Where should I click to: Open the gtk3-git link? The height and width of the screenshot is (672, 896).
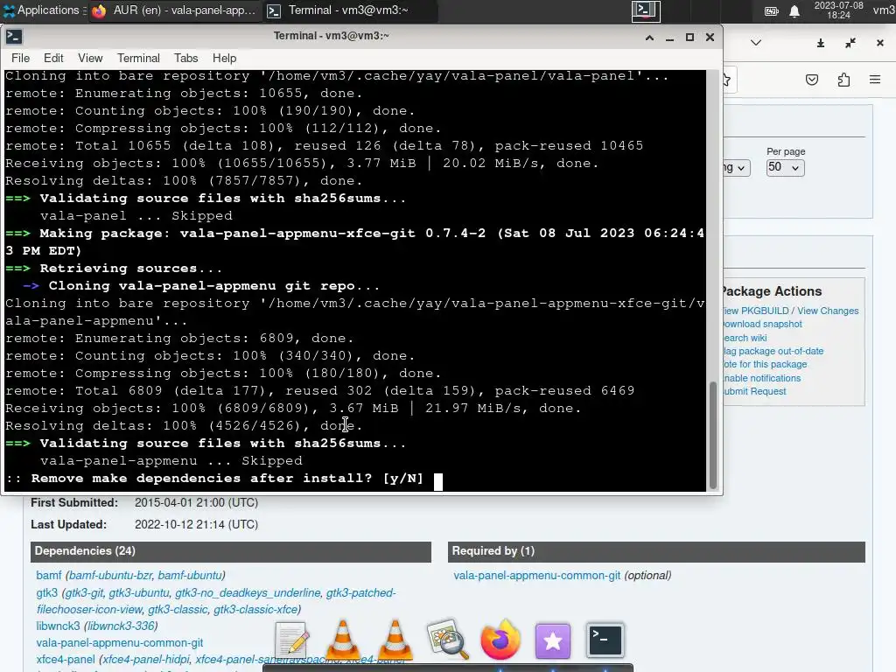tap(84, 593)
